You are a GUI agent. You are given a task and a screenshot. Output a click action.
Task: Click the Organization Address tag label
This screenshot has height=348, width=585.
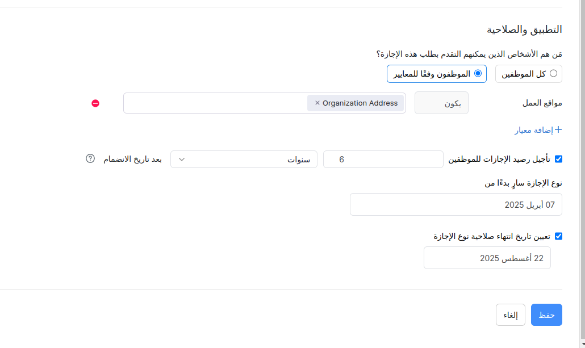tap(360, 103)
